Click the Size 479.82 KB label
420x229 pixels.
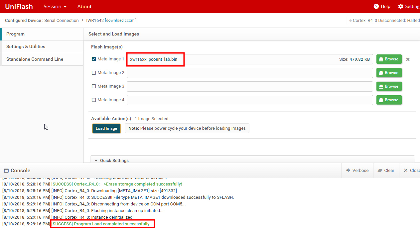click(x=354, y=59)
